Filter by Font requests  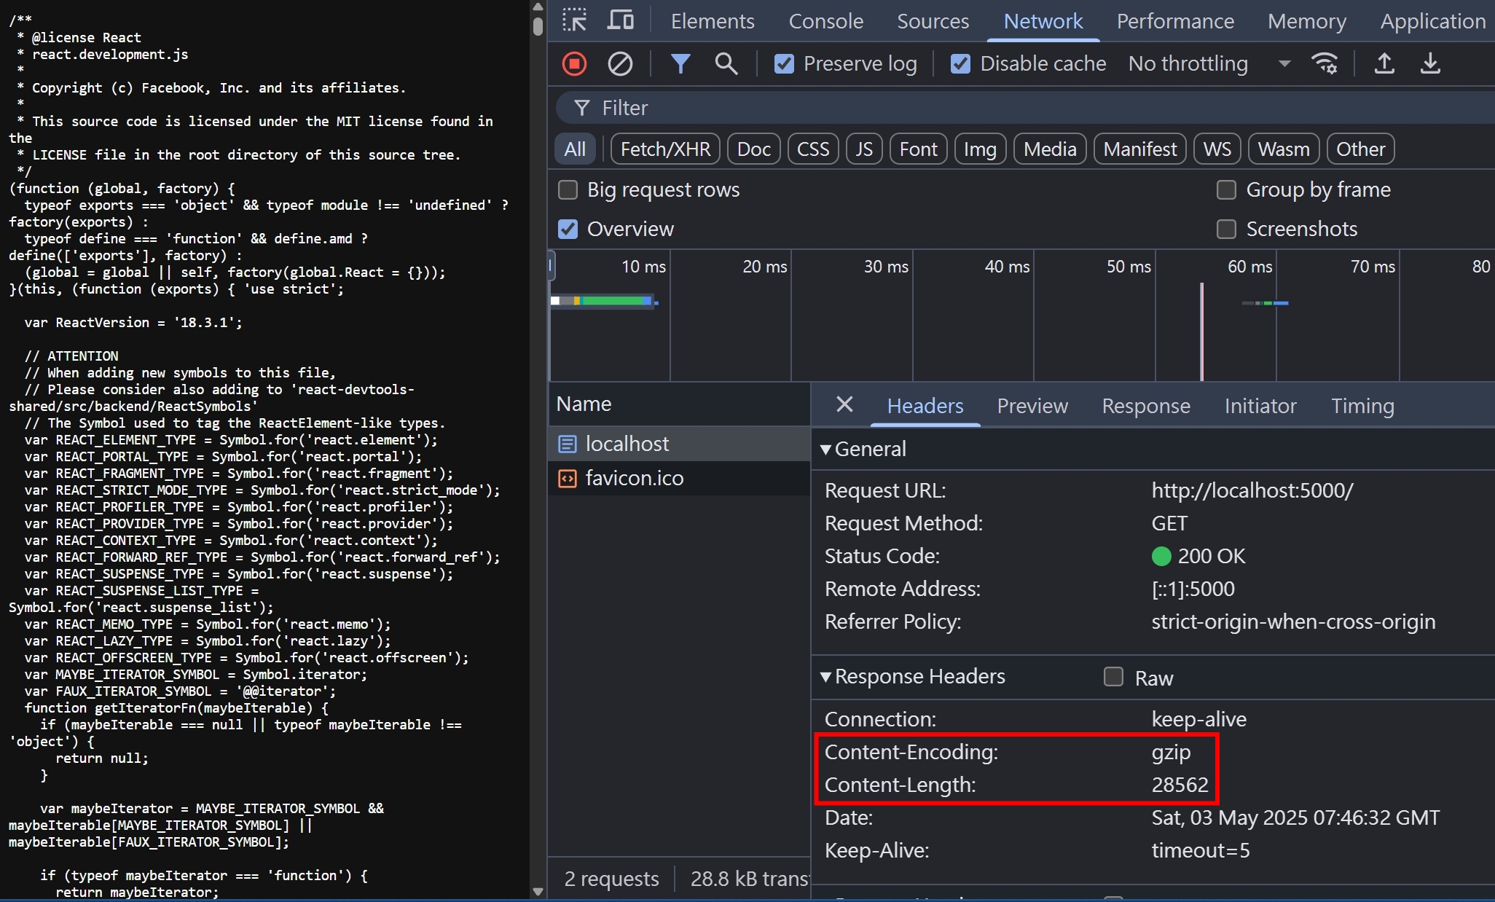[x=918, y=149]
